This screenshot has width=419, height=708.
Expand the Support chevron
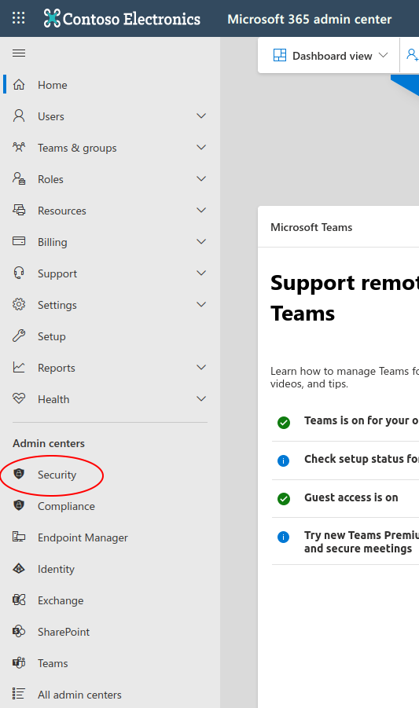point(201,273)
